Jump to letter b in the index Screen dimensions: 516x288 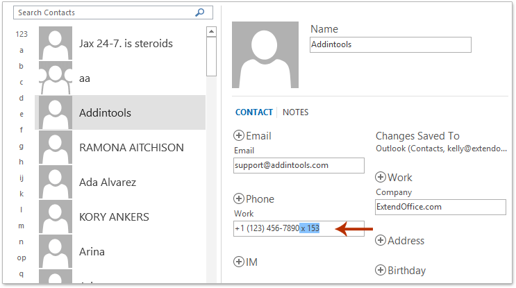coord(22,66)
